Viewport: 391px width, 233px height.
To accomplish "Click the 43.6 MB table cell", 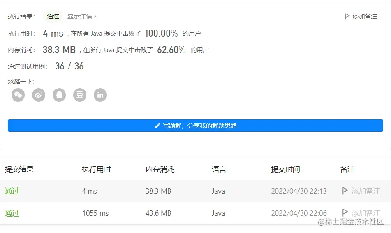I will point(158,213).
